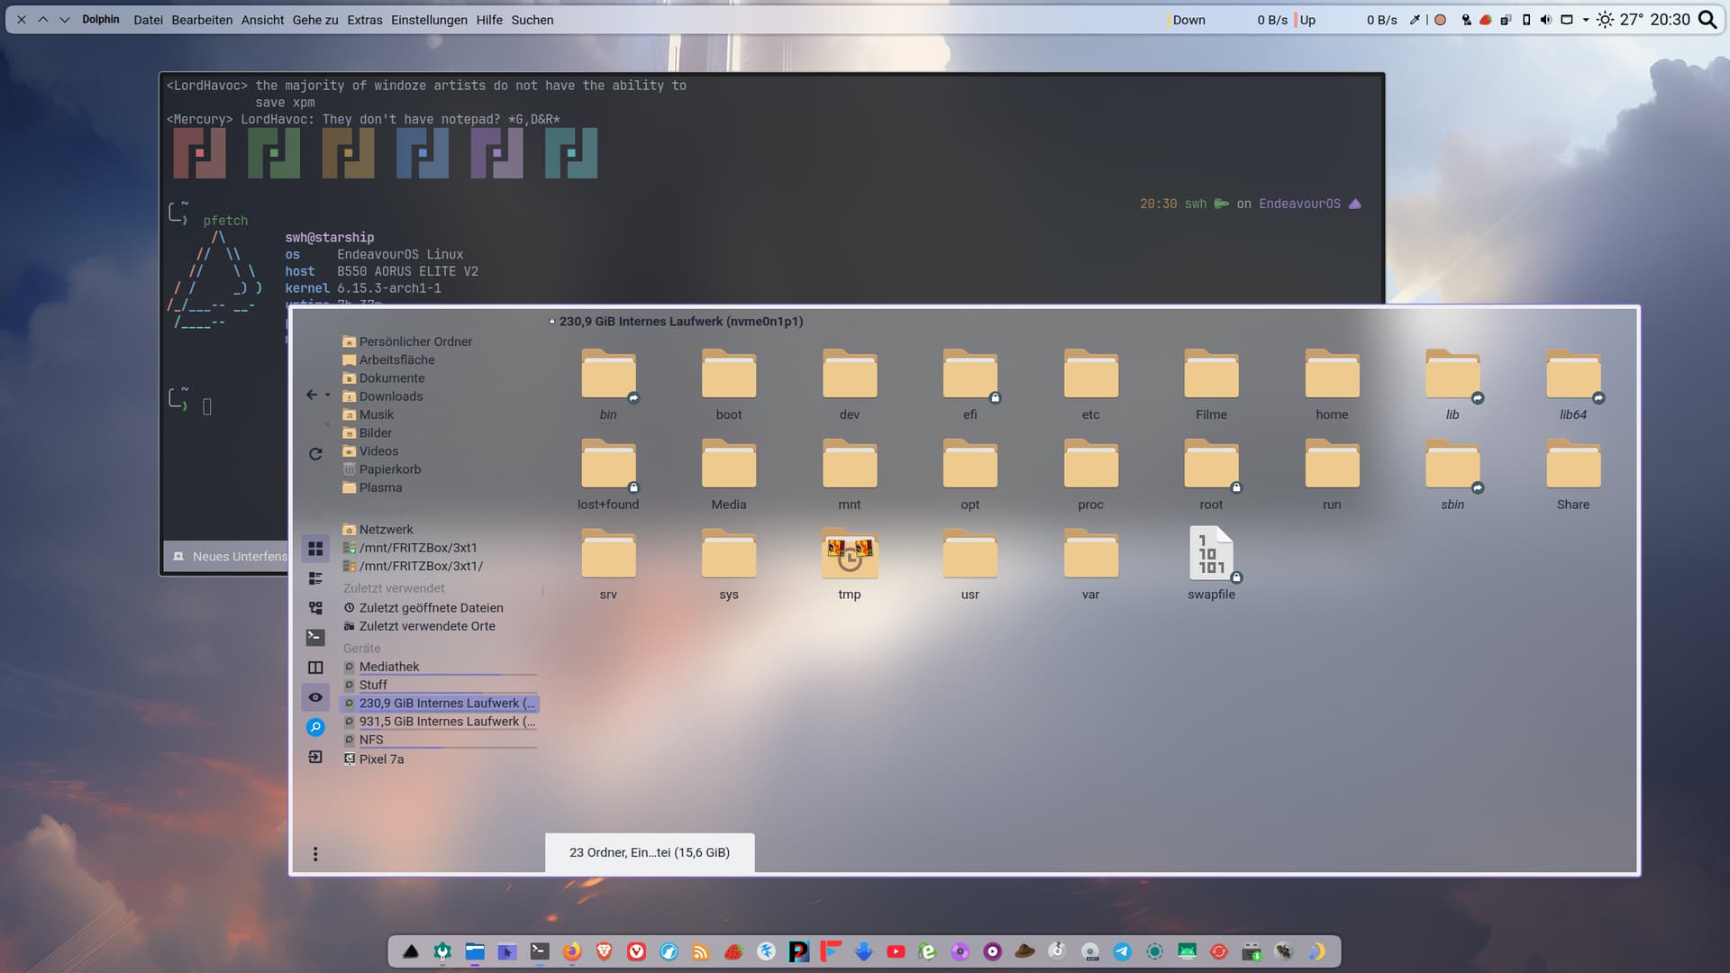Switch to tree details view icon

(315, 608)
